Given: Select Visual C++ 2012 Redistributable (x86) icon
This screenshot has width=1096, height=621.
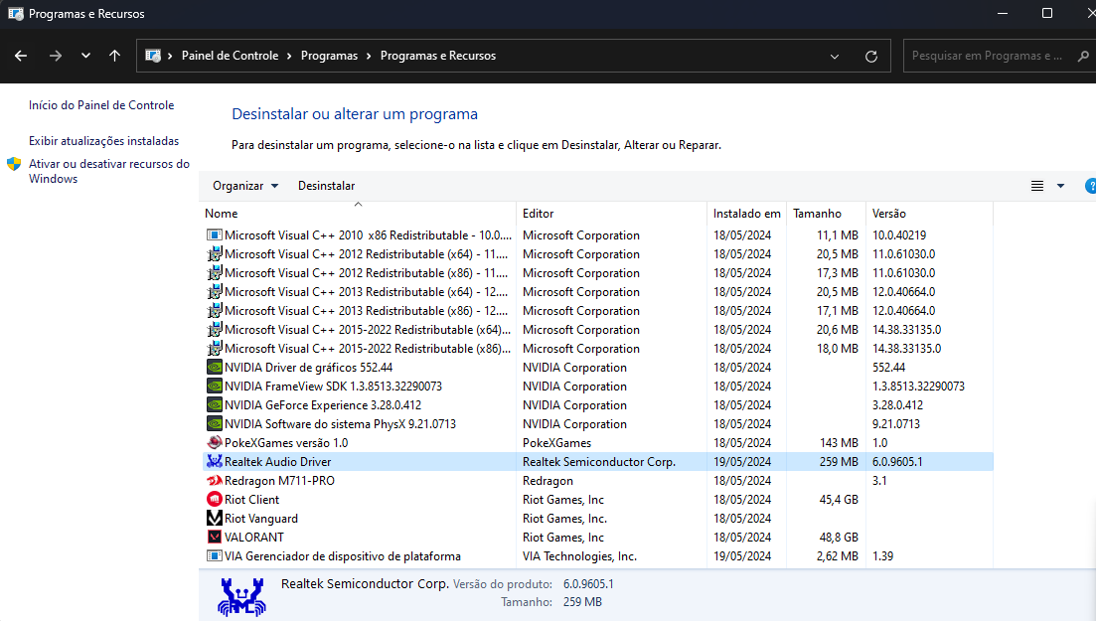Looking at the screenshot, I should (215, 273).
